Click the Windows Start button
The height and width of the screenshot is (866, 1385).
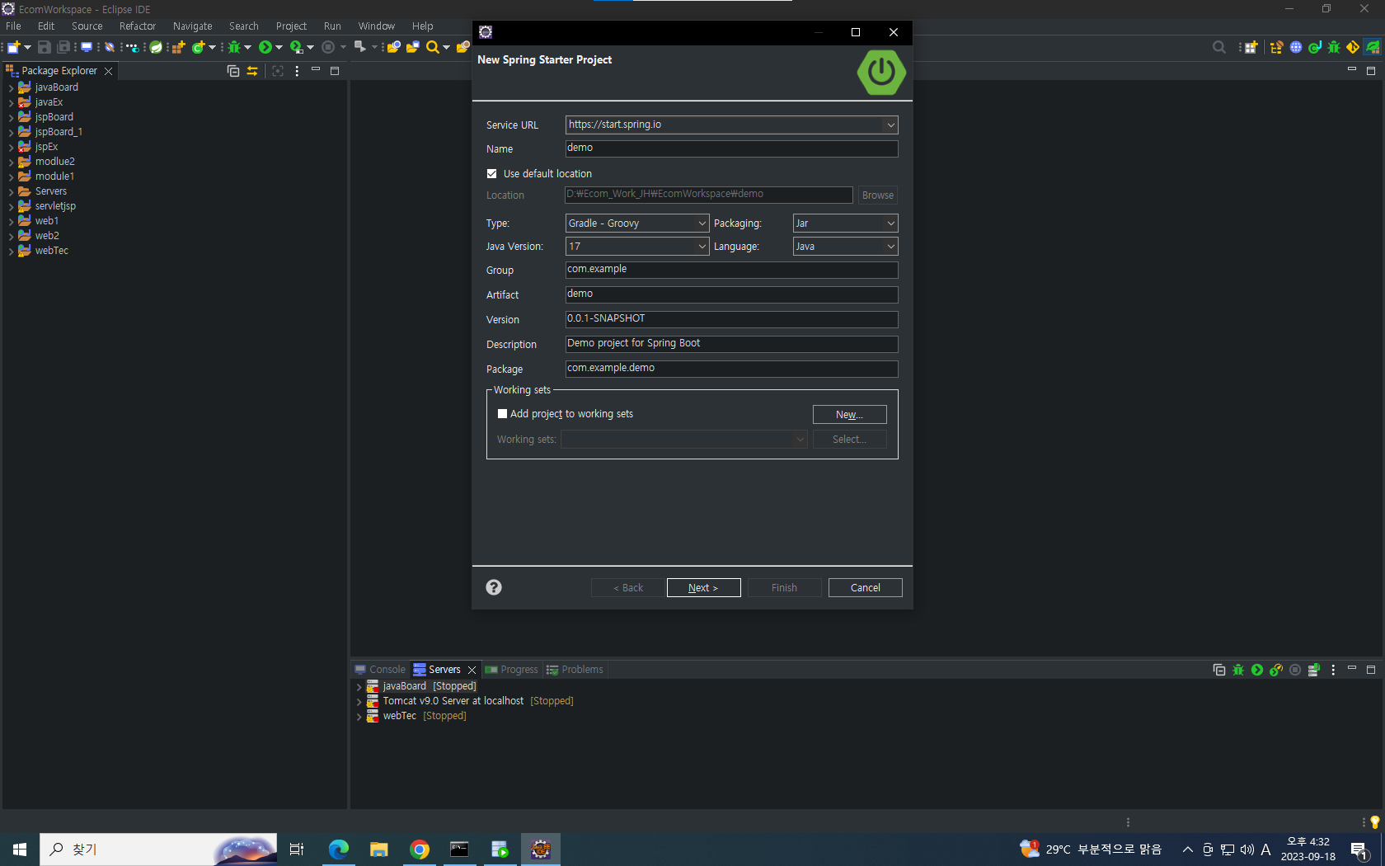pyautogui.click(x=20, y=850)
